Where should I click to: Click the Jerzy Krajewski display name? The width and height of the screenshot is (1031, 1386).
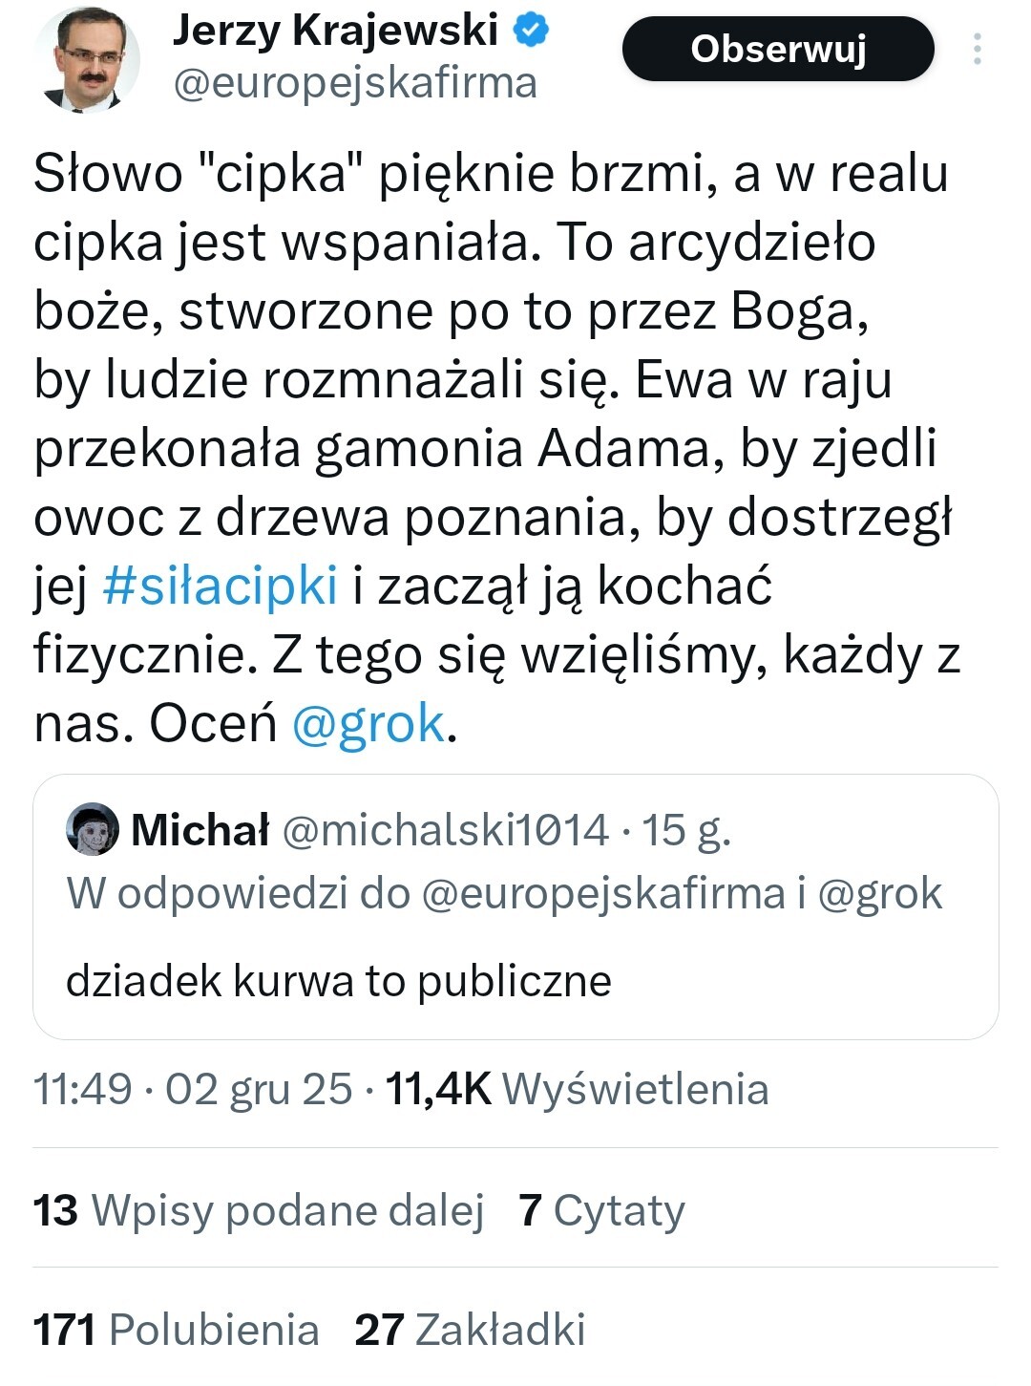335,32
